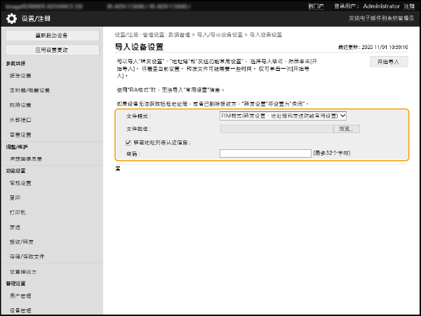Screen dimensions: 421x316
Task: Click the 浏览... browse button
Action: coord(347,129)
